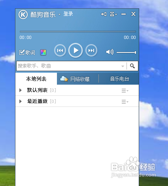Open dropdown arrow next to 酷狗音乐 title
Screen dimensions: 168x186
coord(60,14)
